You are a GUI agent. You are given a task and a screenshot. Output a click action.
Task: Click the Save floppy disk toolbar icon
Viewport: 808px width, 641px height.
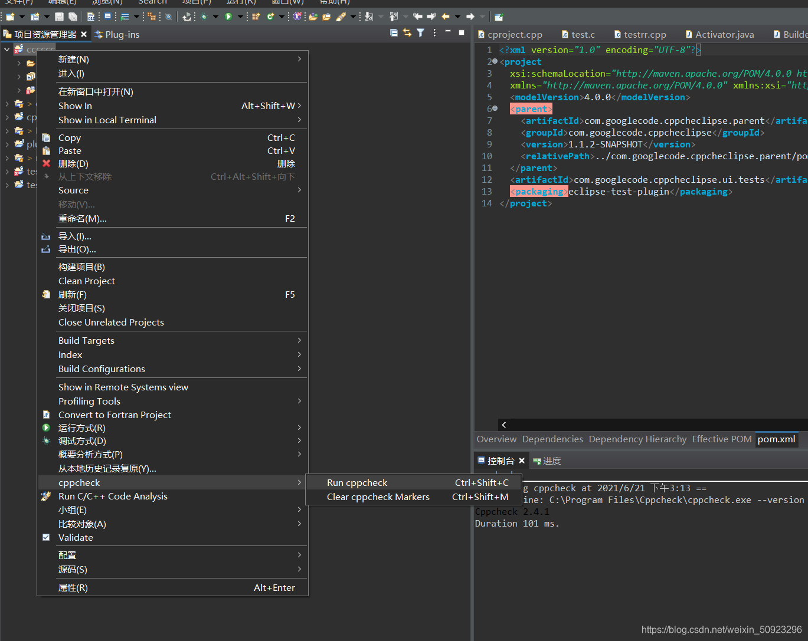coord(59,17)
